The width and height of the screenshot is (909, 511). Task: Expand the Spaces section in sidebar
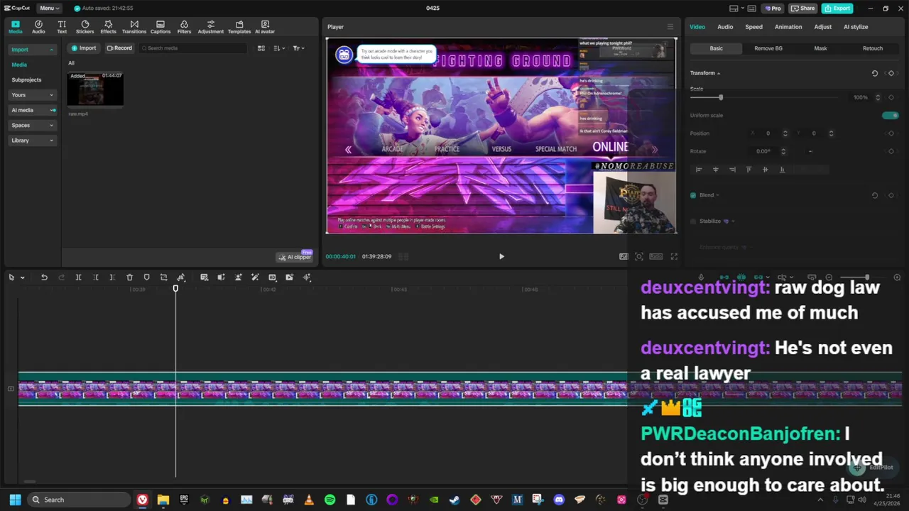point(32,125)
